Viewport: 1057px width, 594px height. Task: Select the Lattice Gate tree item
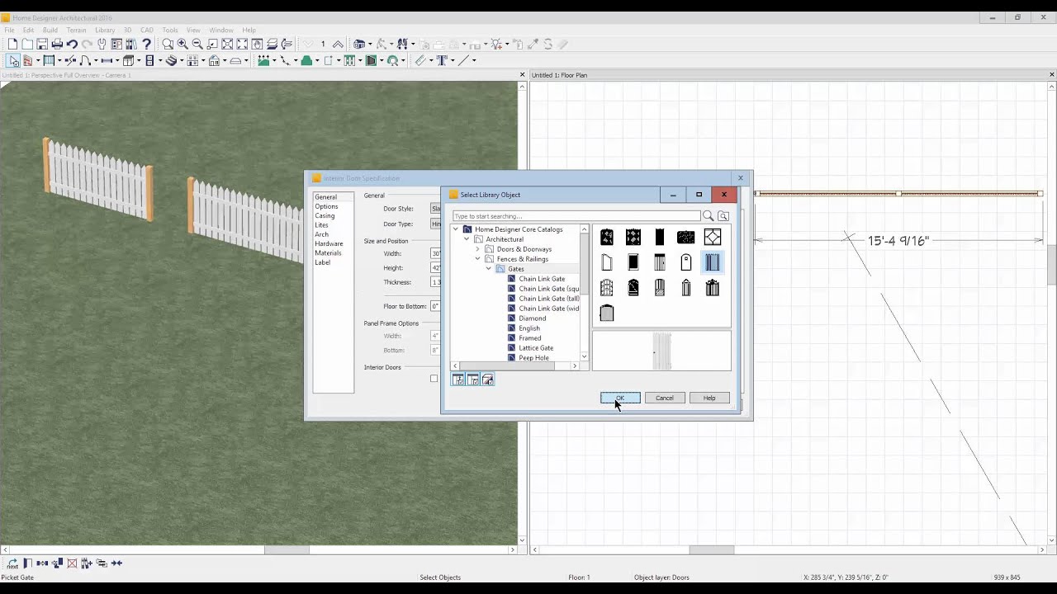coord(536,348)
